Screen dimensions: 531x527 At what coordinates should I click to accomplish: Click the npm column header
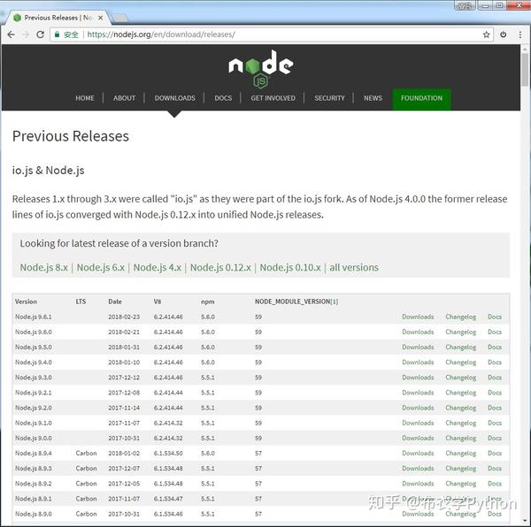pos(208,302)
